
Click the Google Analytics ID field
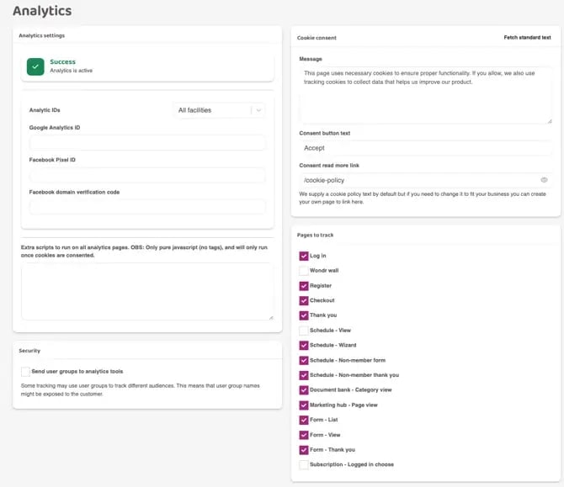(147, 143)
